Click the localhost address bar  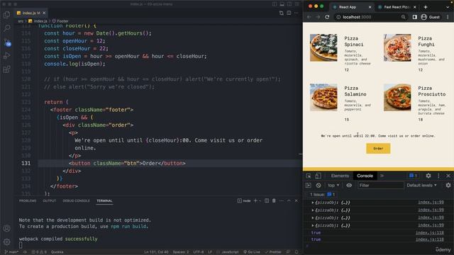(x=371, y=17)
